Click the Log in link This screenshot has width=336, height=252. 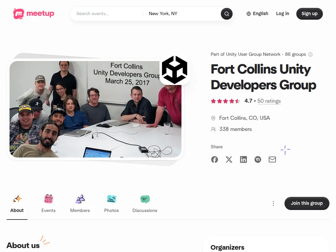283,14
